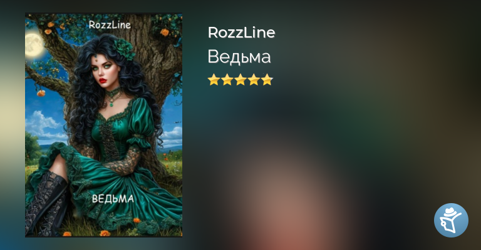Screen dimensions: 481x250
Task: Open the Ведьма book title heading
Action: pyautogui.click(x=239, y=57)
